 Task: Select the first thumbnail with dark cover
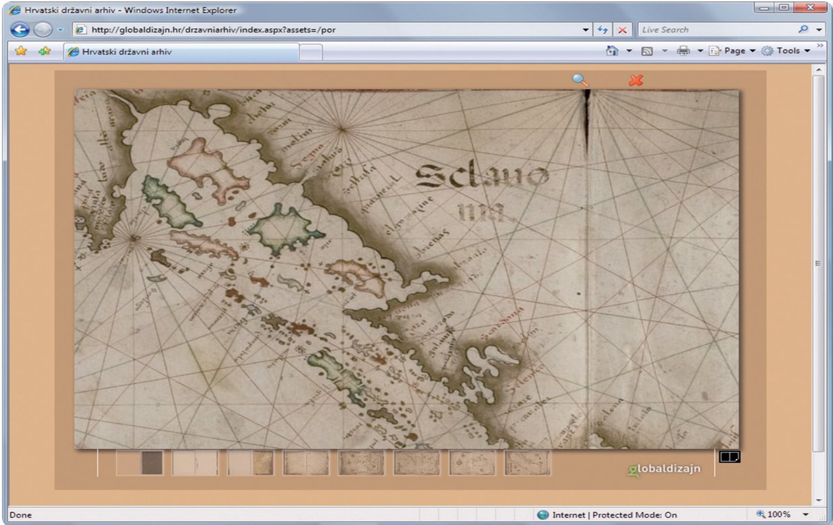pos(140,463)
